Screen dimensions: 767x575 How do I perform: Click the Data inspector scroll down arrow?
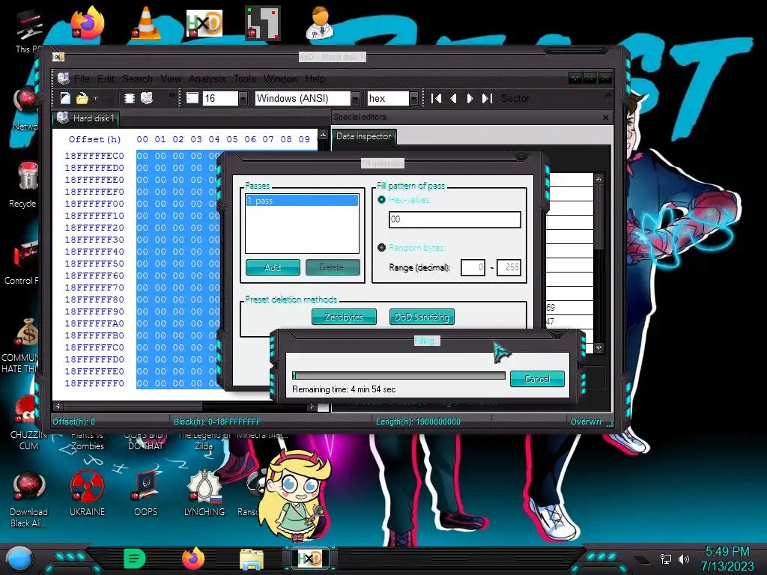598,348
